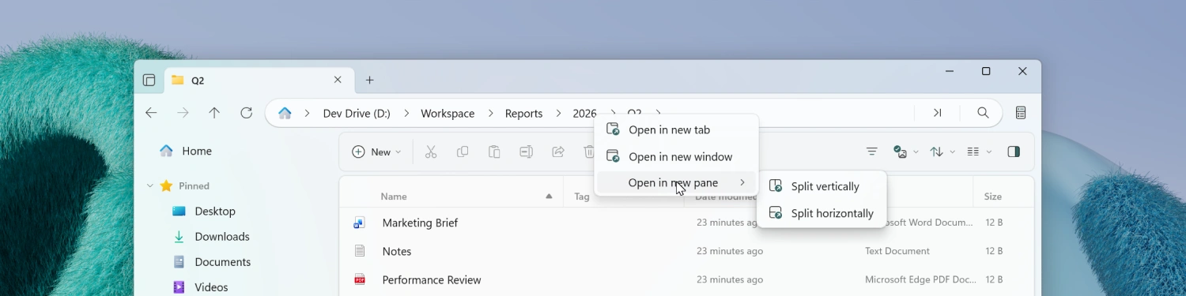
Task: Toggle the sidebar panel icon beside the Q2 tab
Action: (x=149, y=80)
